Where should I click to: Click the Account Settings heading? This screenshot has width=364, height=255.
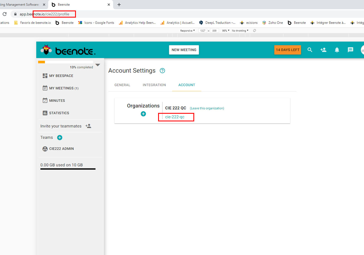[132, 71]
